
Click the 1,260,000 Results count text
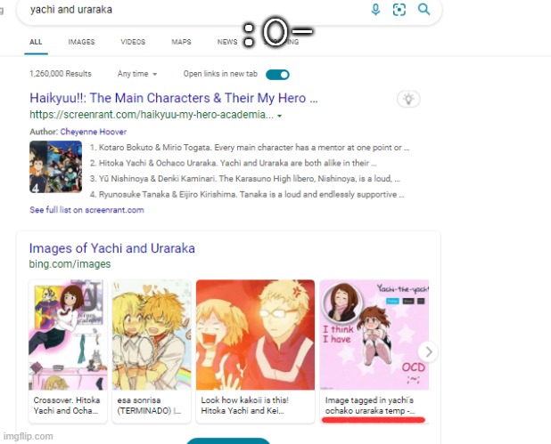click(61, 74)
